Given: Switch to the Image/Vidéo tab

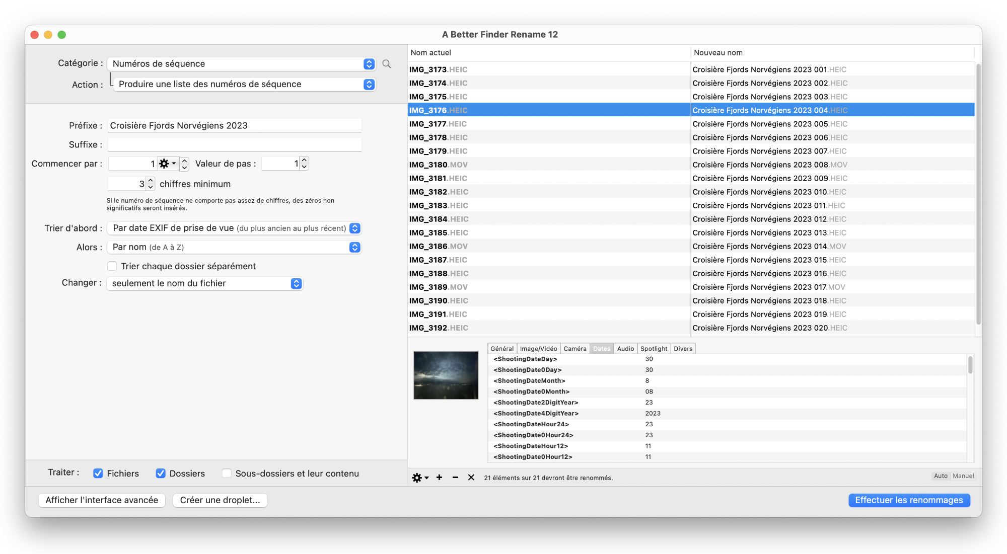Looking at the screenshot, I should coord(538,349).
